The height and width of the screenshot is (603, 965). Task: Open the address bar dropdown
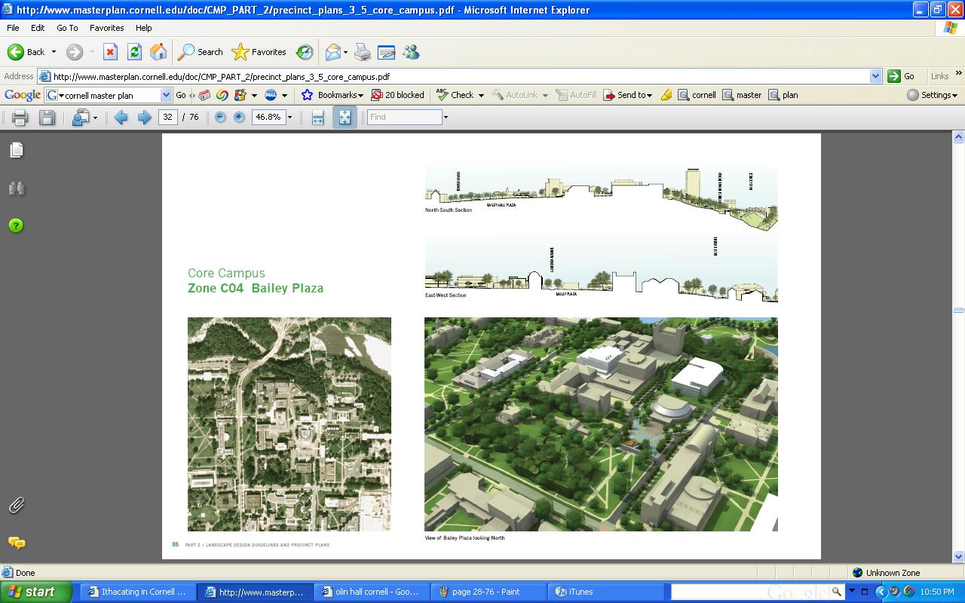(x=875, y=76)
